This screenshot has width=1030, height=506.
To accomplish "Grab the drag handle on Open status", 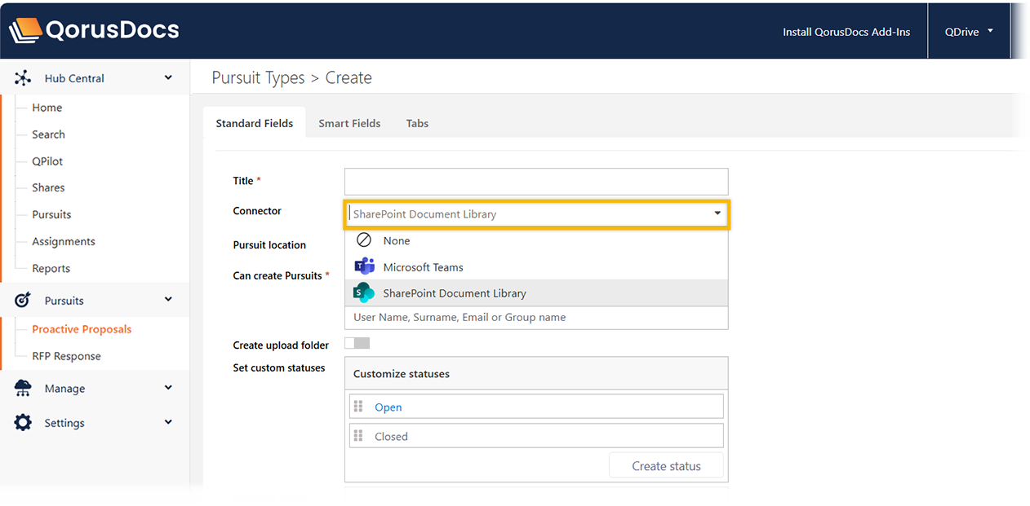I will point(358,407).
